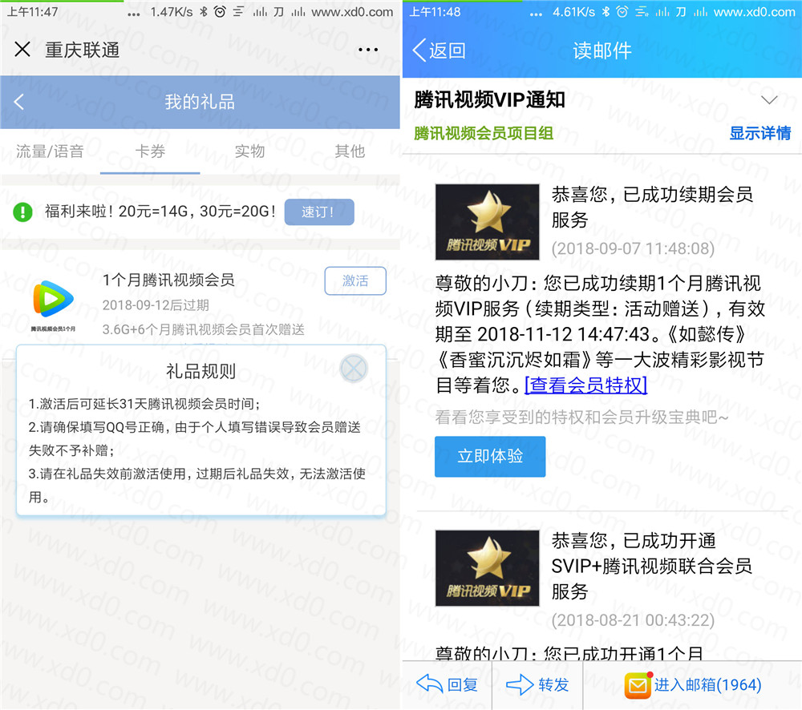Screen dimensions: 802x710
Task: Tap the 转发 forward arrow icon
Action: click(520, 684)
